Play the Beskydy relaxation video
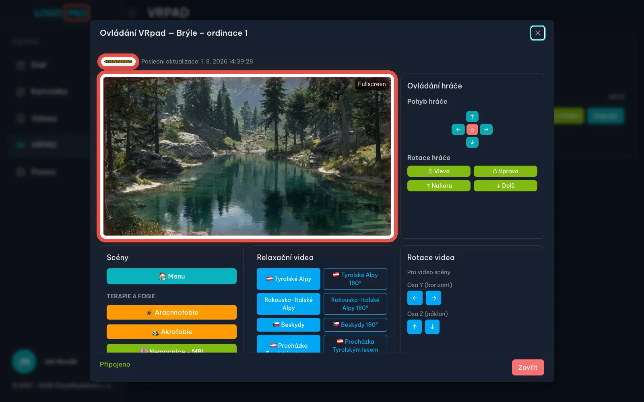Viewport: 644px width, 402px height. click(x=289, y=325)
